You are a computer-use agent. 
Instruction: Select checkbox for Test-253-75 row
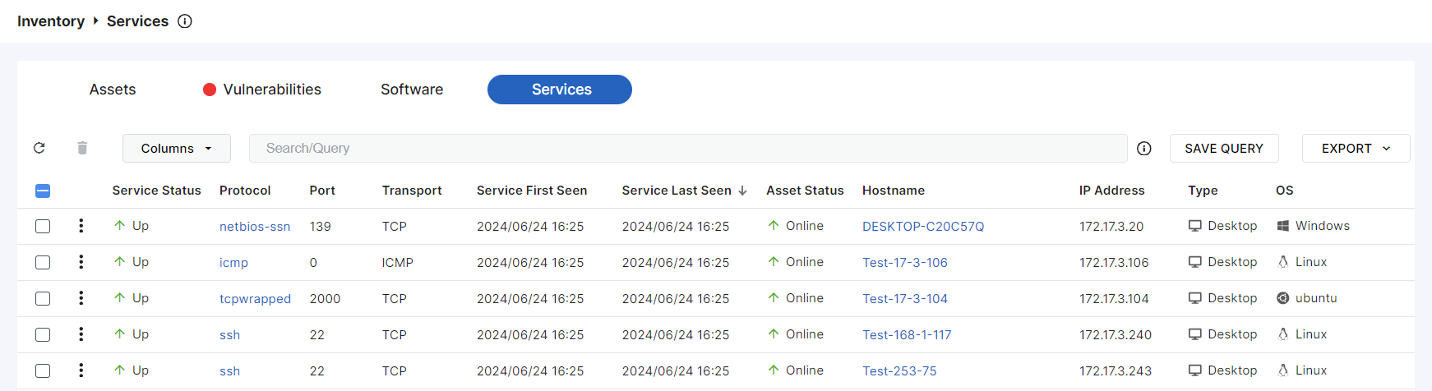43,370
